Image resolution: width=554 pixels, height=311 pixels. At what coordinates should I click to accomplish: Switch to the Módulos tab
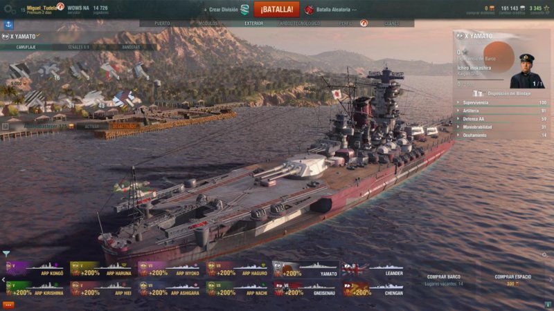(208, 23)
